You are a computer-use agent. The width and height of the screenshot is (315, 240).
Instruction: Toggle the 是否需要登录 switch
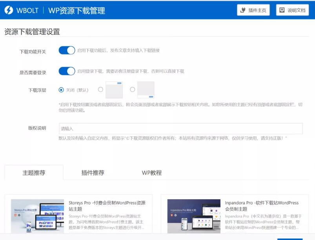[67, 71]
